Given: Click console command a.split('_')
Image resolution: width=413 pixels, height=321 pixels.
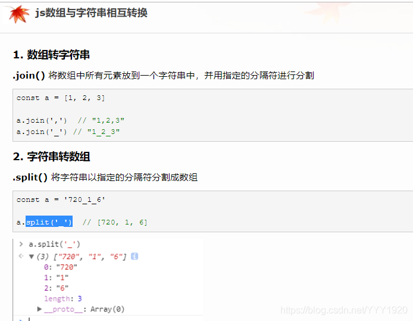Looking at the screenshot, I should coord(54,244).
